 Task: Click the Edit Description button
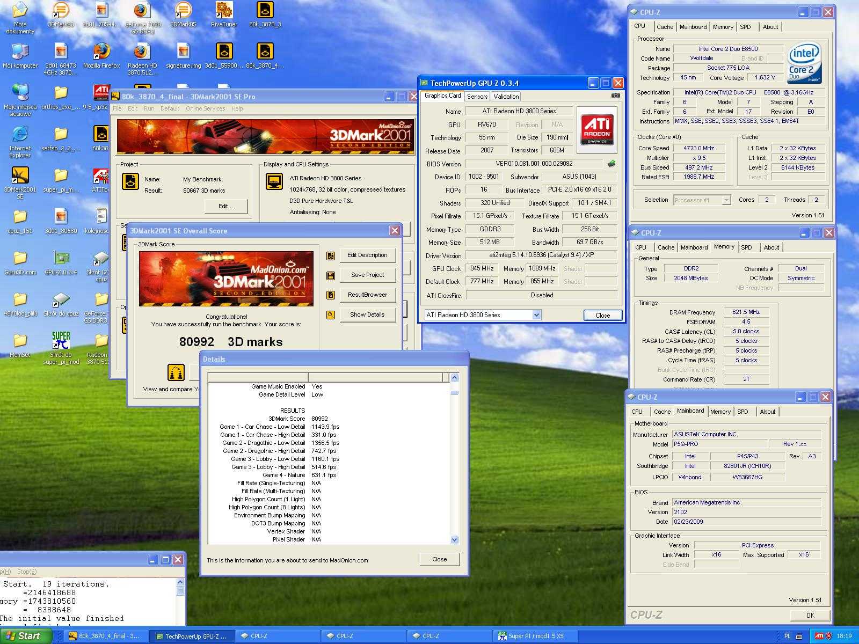(367, 255)
